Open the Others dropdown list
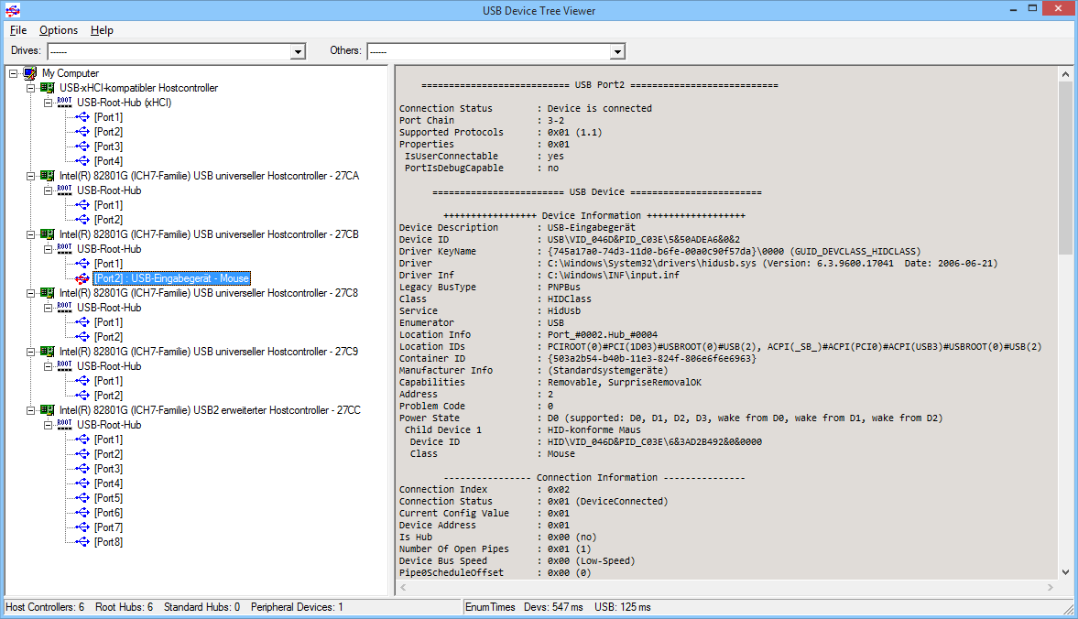Viewport: 1078px width, 619px height. [617, 51]
